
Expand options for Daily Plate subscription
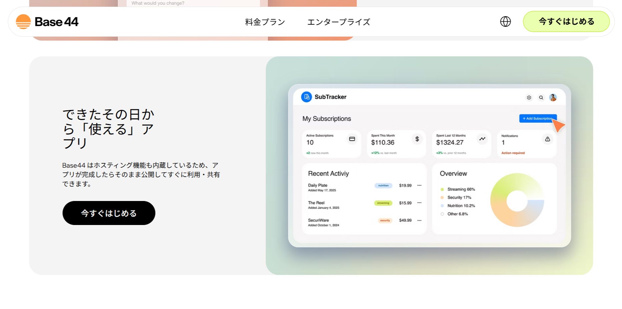419,185
